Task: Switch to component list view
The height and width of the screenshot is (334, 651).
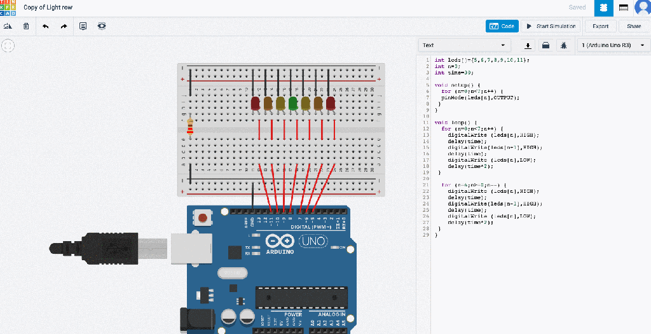Action: pos(624,8)
